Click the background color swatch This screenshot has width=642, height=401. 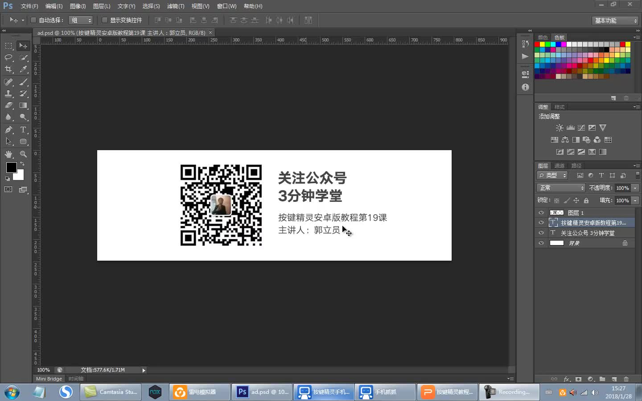19,176
